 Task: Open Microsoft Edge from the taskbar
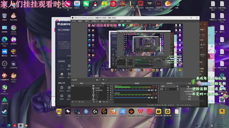9,125
